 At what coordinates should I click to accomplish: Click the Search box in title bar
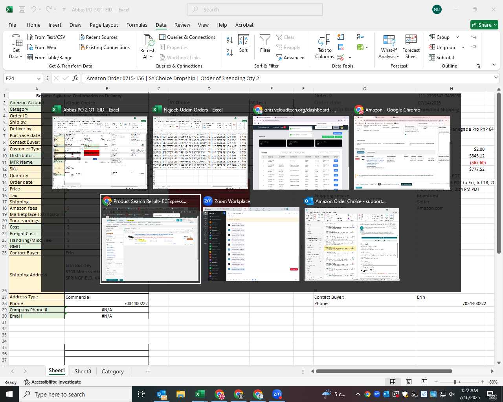(255, 9)
